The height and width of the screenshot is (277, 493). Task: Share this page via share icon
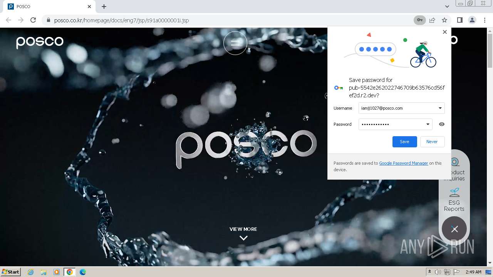click(x=432, y=20)
